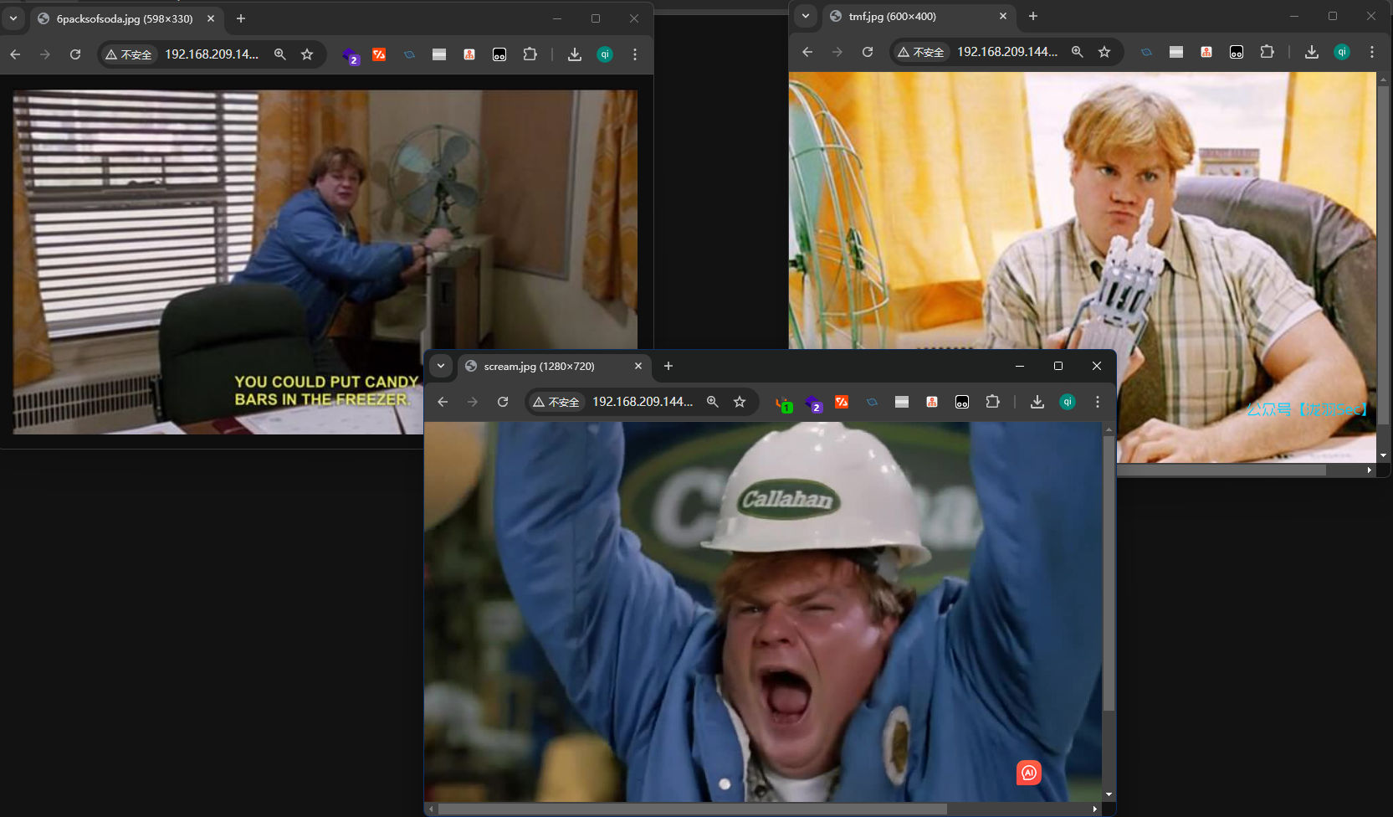
Task: Open three-dot Chrome menu in tmf.jpg window
Action: [1371, 52]
